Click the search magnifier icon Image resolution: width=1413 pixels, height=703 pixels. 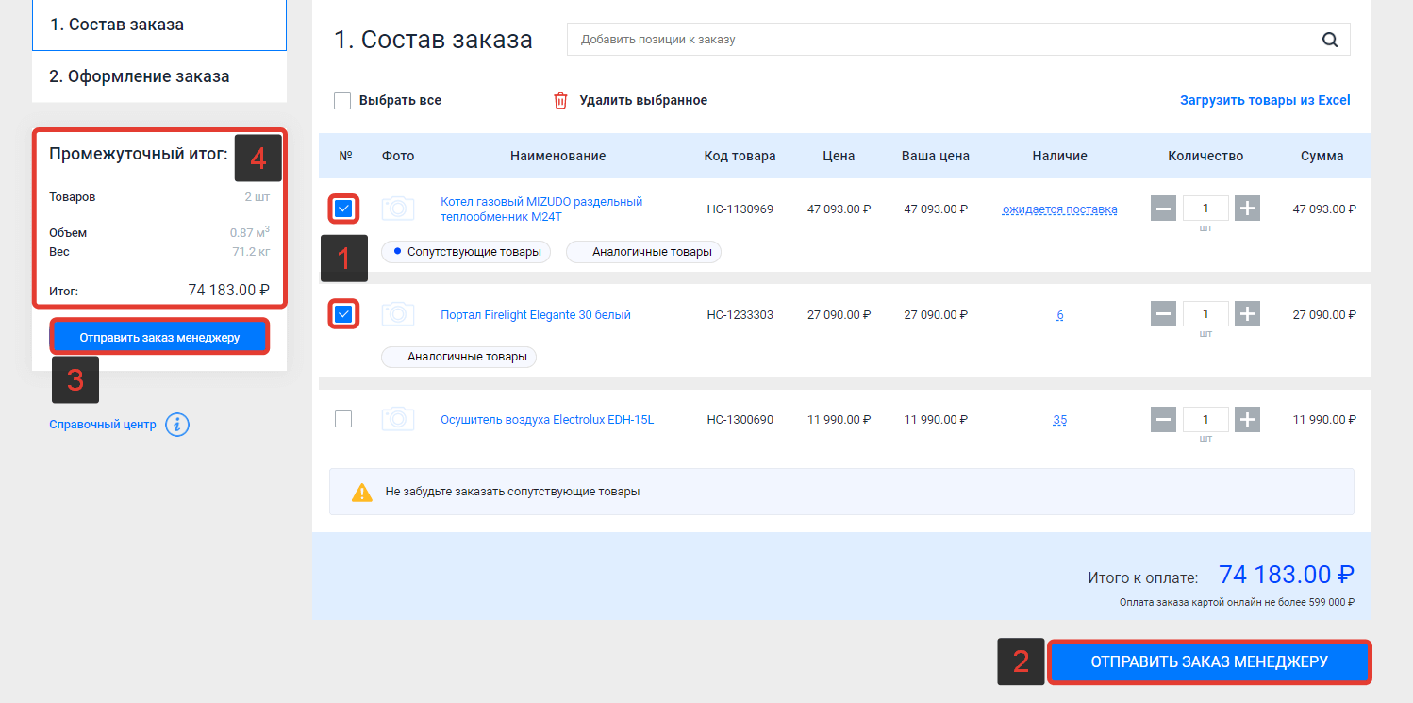[1330, 40]
